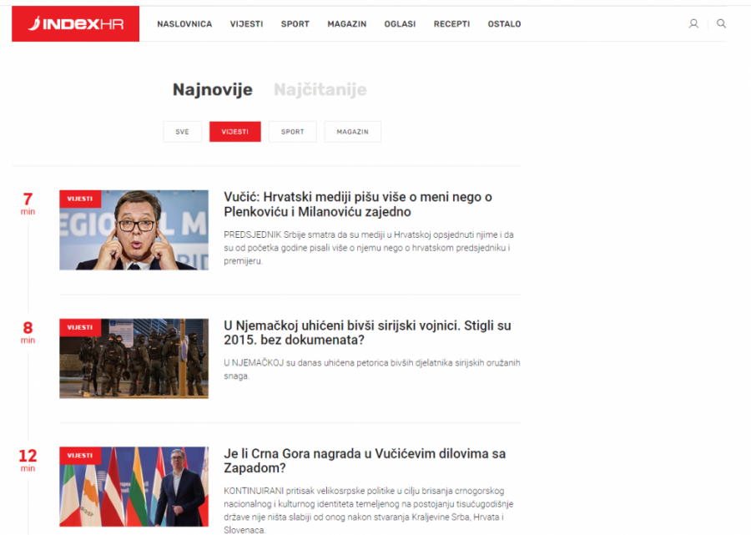Open the Oglasi menu item
The image size is (751, 535).
pos(400,24)
